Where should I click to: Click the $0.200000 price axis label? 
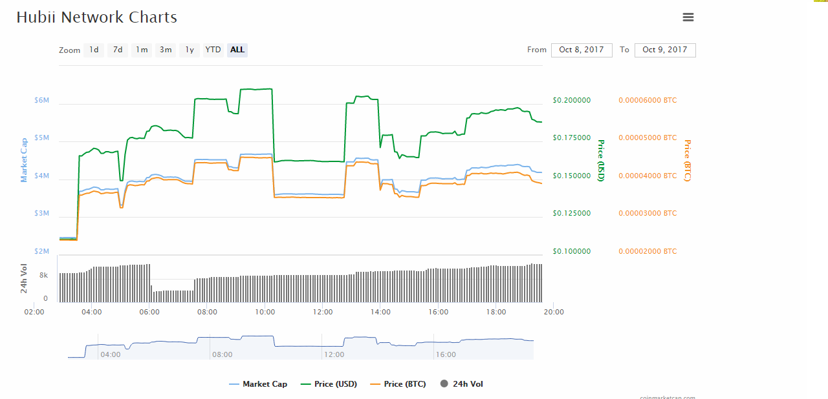click(x=571, y=100)
